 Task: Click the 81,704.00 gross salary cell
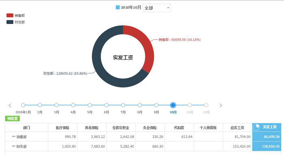[x=238, y=137]
